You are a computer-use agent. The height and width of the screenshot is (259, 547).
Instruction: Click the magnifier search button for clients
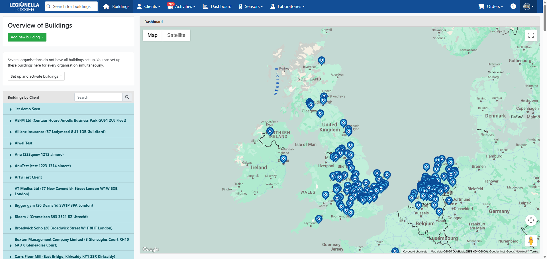pos(127,97)
